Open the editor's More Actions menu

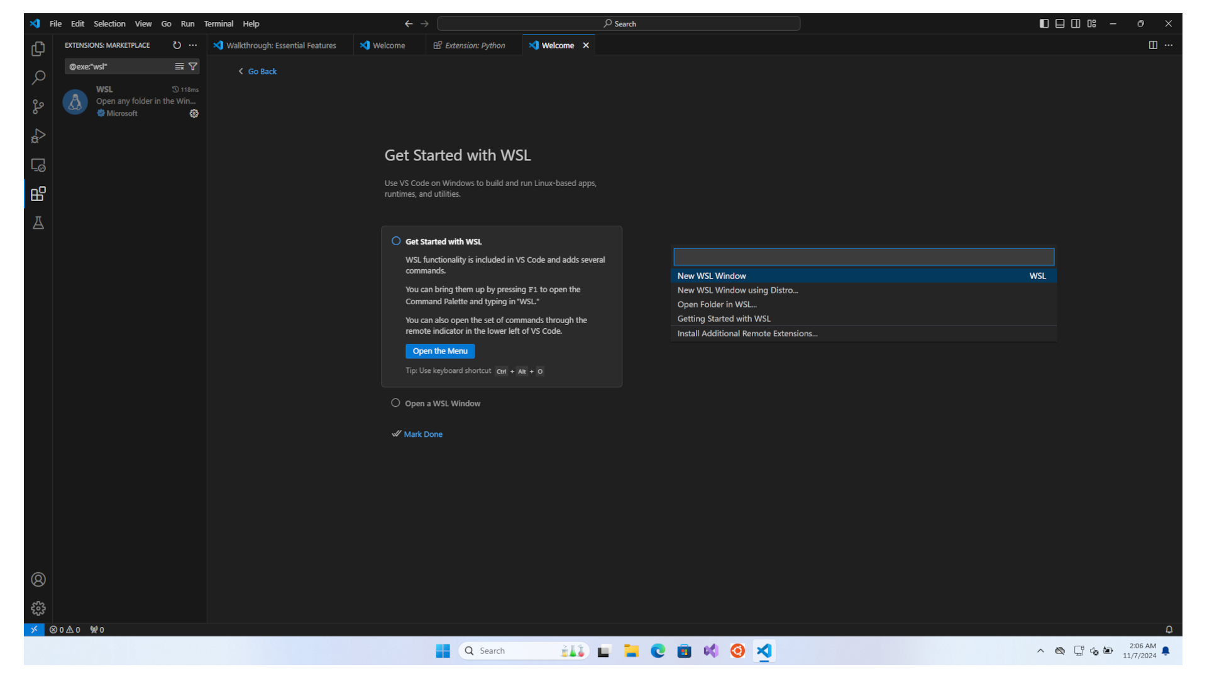pyautogui.click(x=1169, y=45)
